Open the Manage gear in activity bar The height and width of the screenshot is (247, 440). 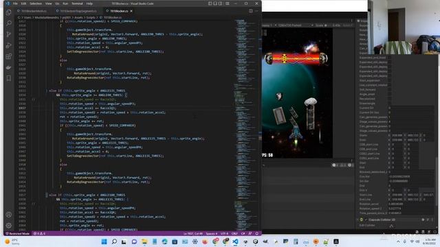point(9,226)
